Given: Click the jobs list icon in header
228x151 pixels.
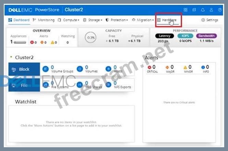Looking at the screenshot, I should coord(194,10).
